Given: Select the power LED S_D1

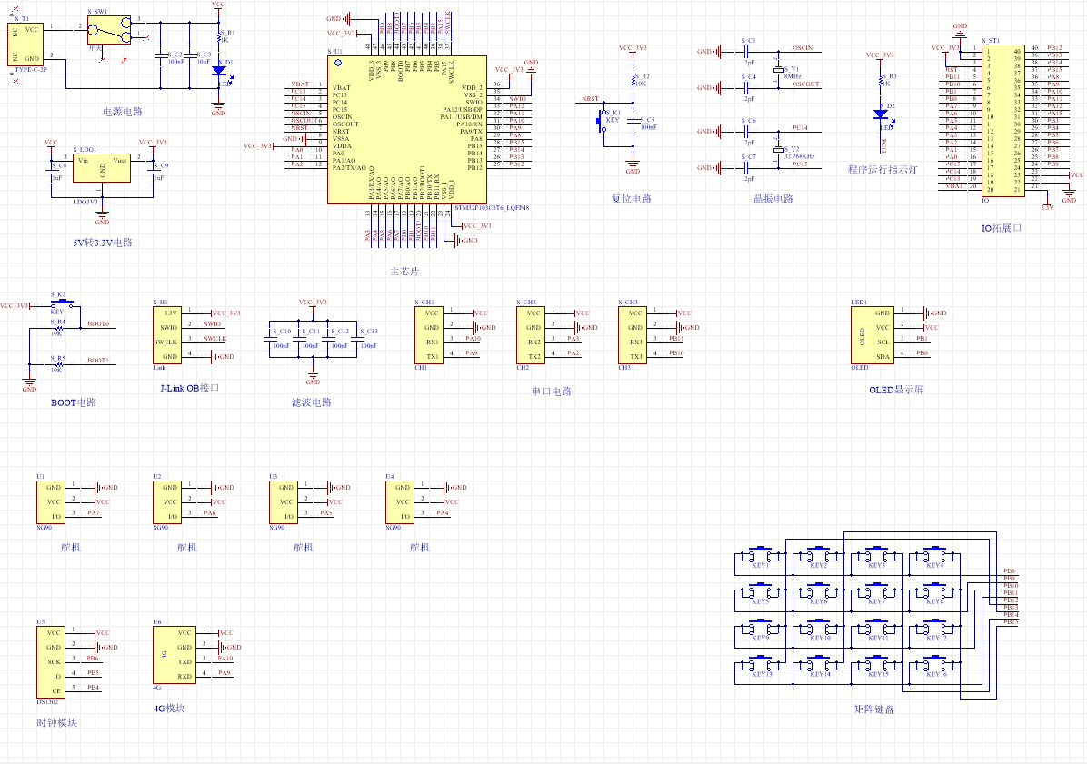Looking at the screenshot, I should pyautogui.click(x=219, y=70).
